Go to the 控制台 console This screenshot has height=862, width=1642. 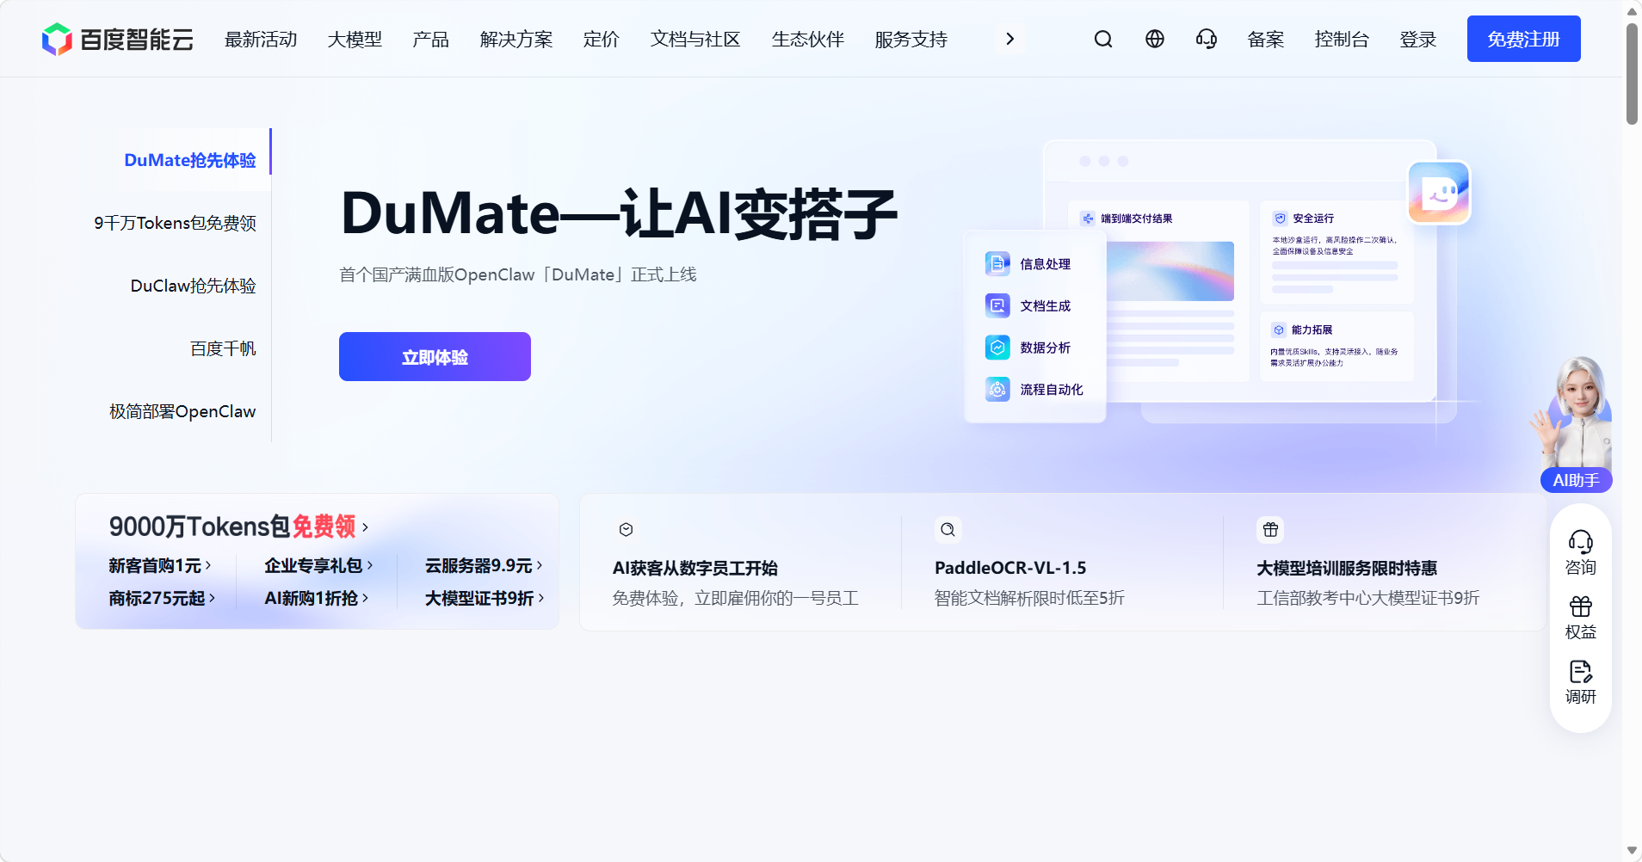tap(1342, 40)
